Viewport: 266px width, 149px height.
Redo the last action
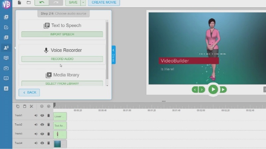[56, 2]
